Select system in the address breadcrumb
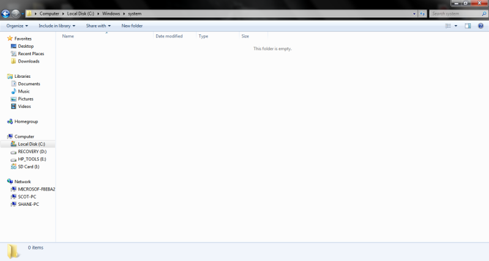 (x=135, y=13)
